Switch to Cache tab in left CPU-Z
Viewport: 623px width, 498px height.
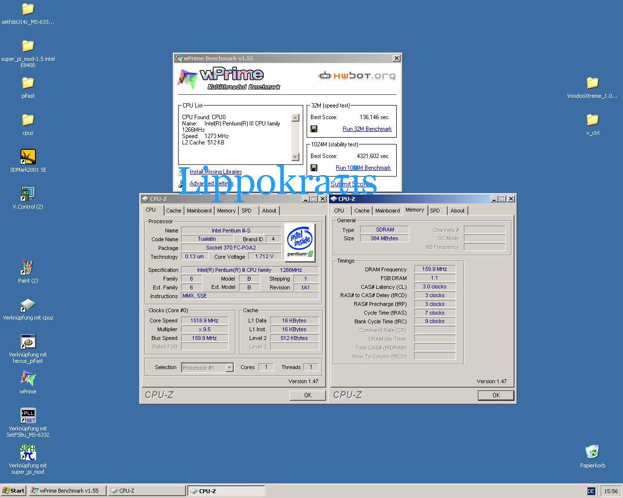coord(173,211)
